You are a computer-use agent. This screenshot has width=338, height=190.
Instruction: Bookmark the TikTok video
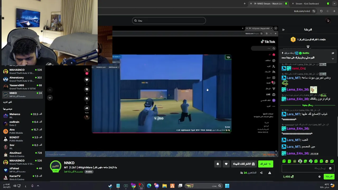click(x=87, y=99)
